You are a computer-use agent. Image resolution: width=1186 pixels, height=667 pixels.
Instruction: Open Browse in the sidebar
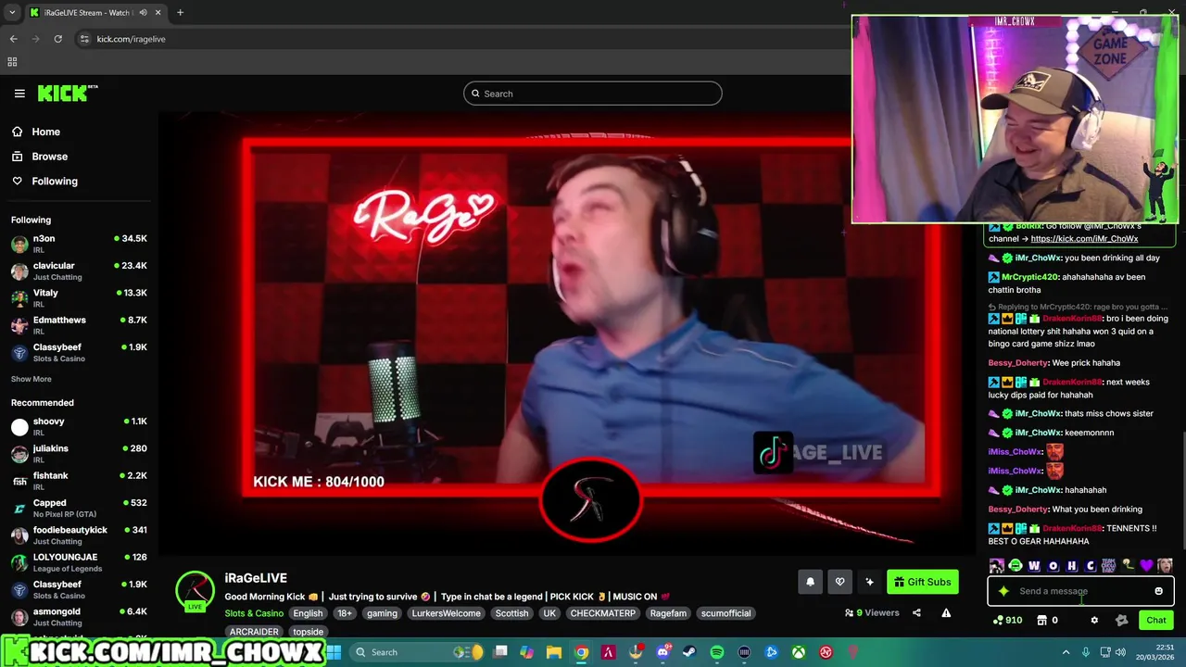coord(49,157)
